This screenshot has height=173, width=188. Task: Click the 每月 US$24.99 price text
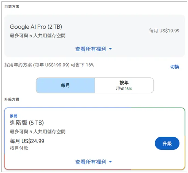click(27, 141)
